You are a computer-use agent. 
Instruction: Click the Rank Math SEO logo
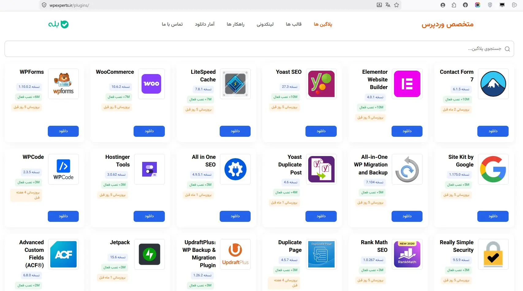pos(407,254)
